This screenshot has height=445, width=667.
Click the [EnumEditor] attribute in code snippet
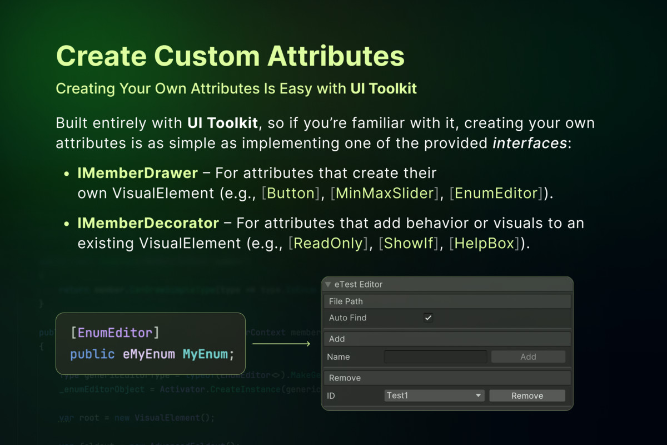point(115,333)
